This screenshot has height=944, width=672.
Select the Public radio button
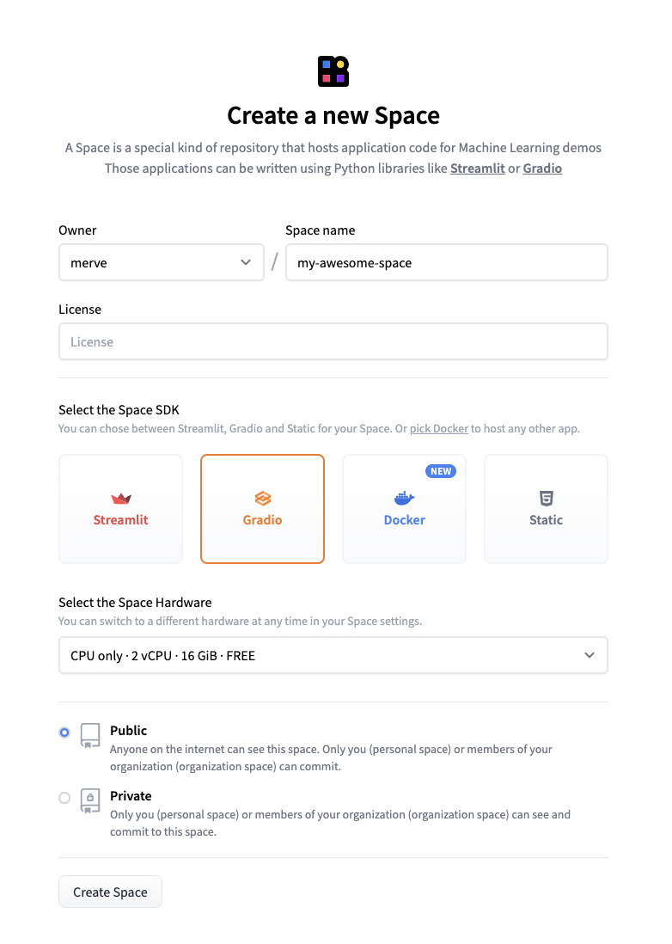[x=64, y=733]
